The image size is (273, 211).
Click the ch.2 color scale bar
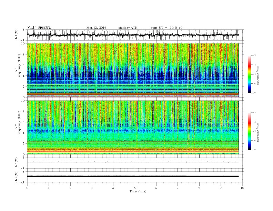tap(249, 131)
